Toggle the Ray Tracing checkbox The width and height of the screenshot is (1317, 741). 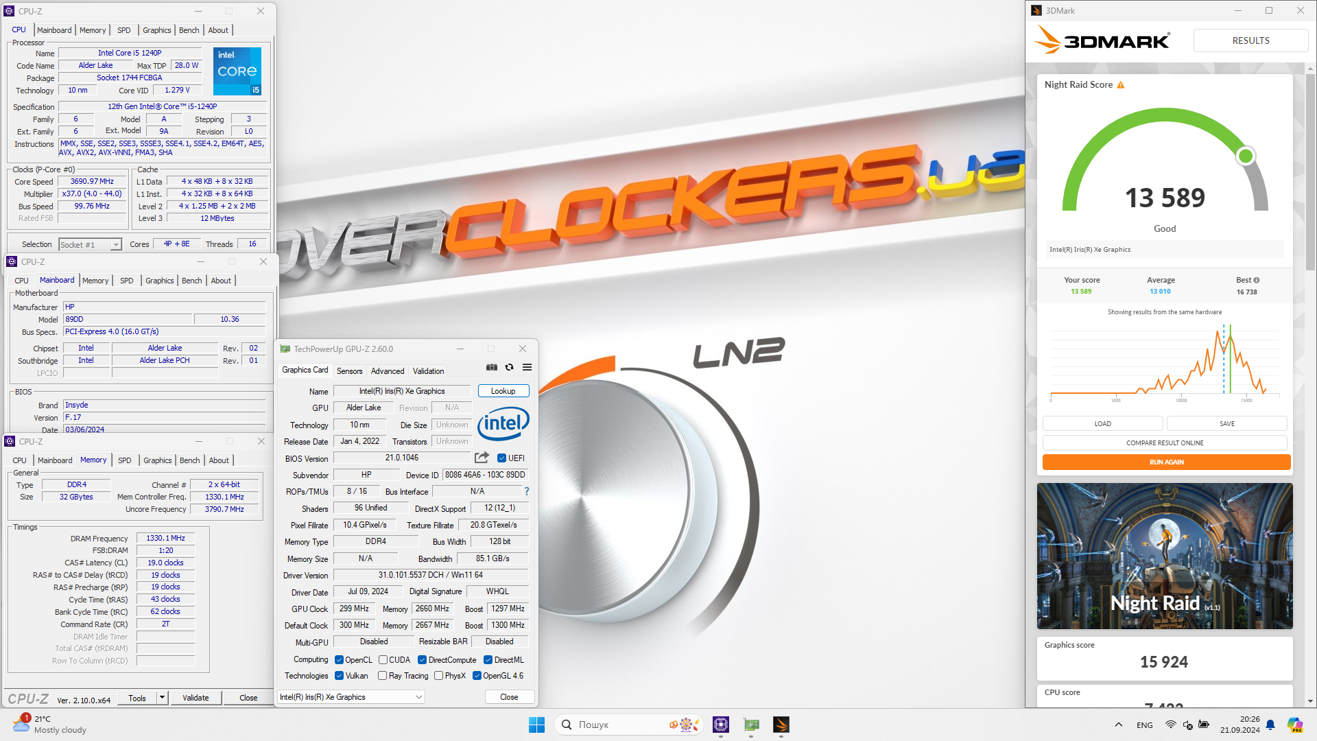pos(382,676)
